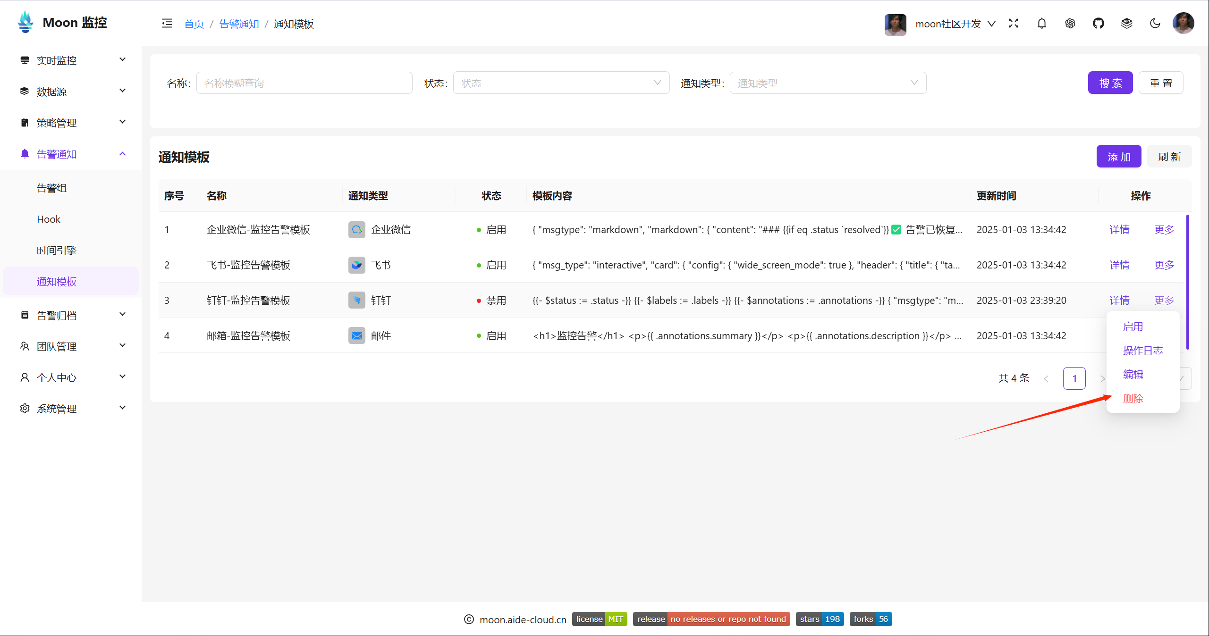Click the 企业微信 notification type icon
This screenshot has height=636, width=1209.
tap(356, 229)
